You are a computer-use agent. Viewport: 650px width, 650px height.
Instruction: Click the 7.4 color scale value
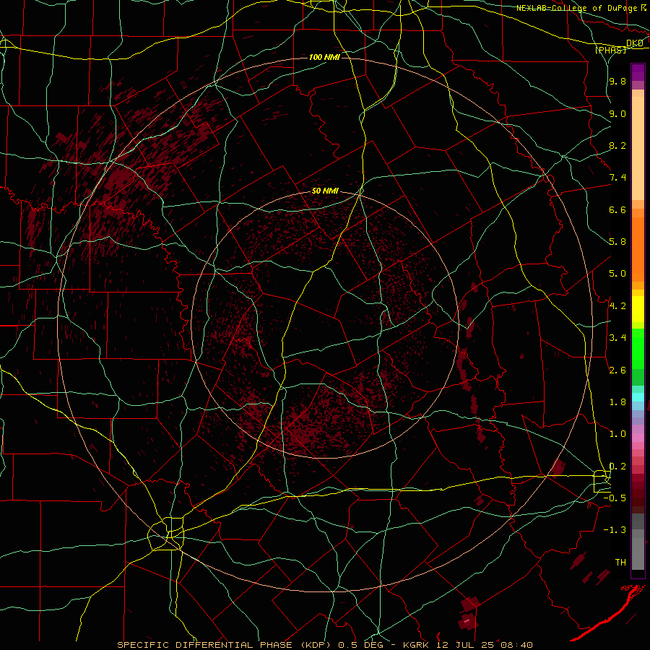click(617, 178)
